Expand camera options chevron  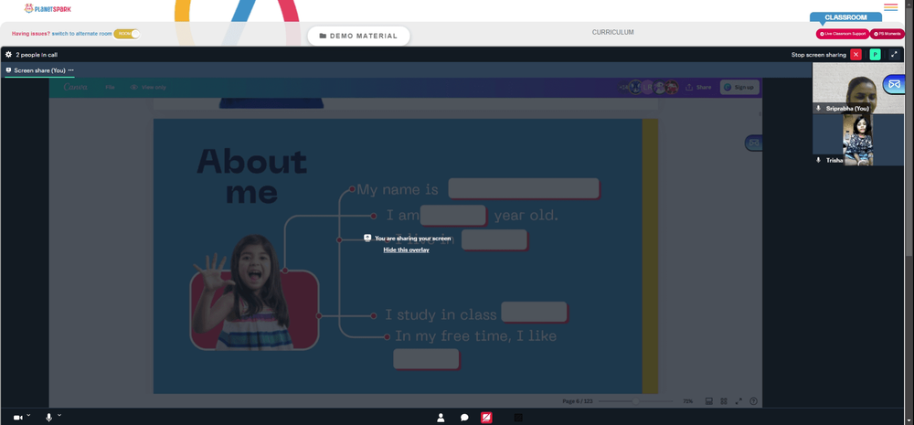click(28, 416)
